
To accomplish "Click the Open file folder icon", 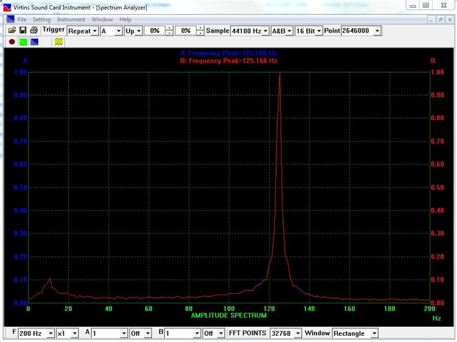I will (12, 30).
